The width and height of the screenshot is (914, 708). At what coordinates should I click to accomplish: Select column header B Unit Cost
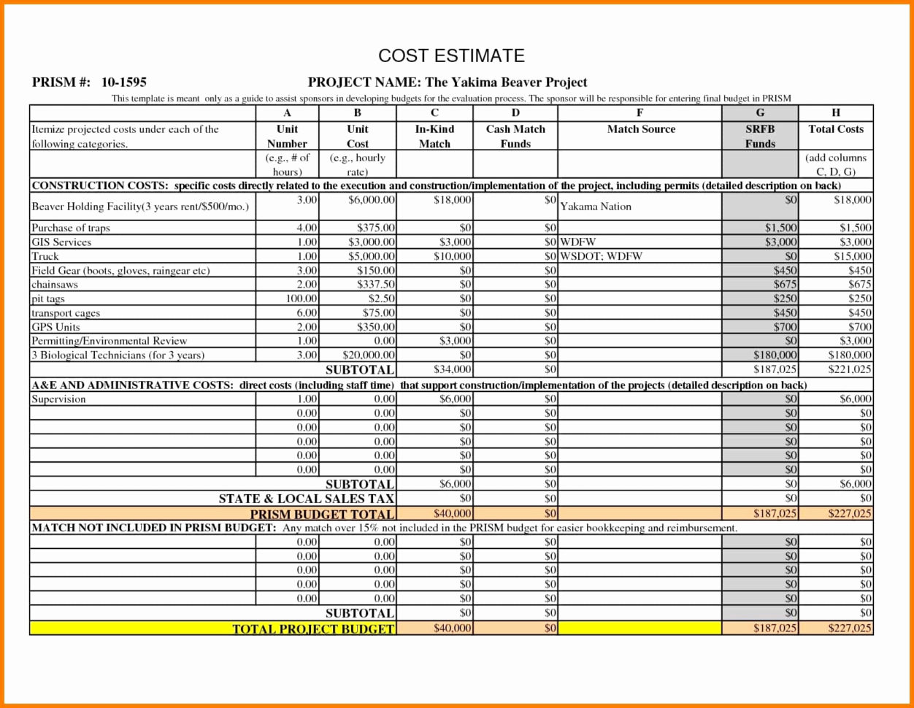pos(357,136)
